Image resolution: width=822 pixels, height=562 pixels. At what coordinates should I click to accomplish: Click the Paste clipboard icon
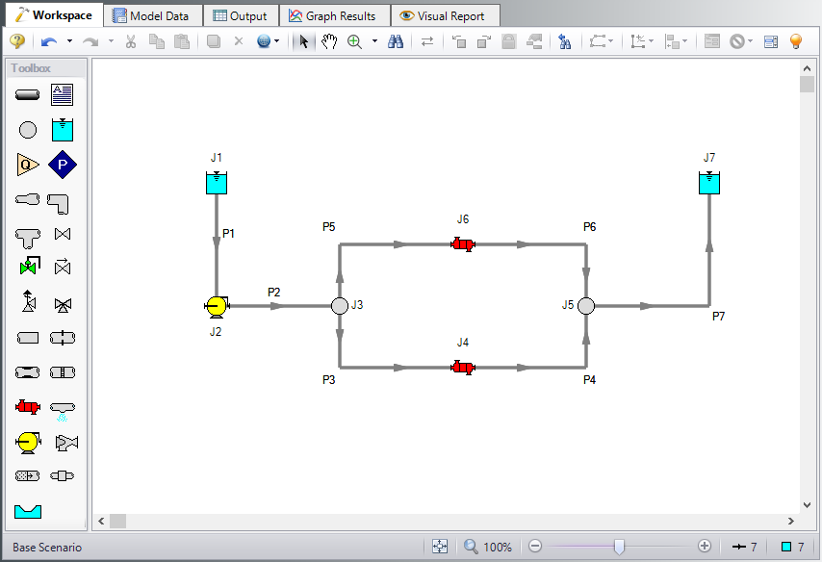tap(181, 41)
